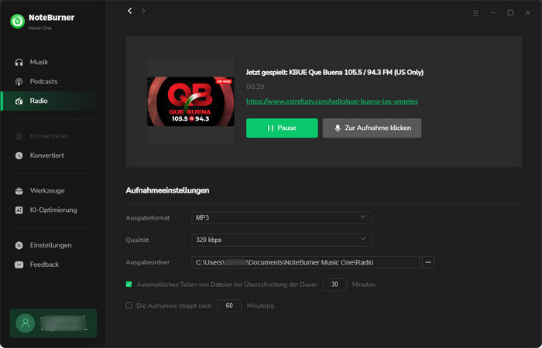Viewport: 542px width, 348px height.
Task: Browse output folder with three-dots button
Action: [x=428, y=262]
